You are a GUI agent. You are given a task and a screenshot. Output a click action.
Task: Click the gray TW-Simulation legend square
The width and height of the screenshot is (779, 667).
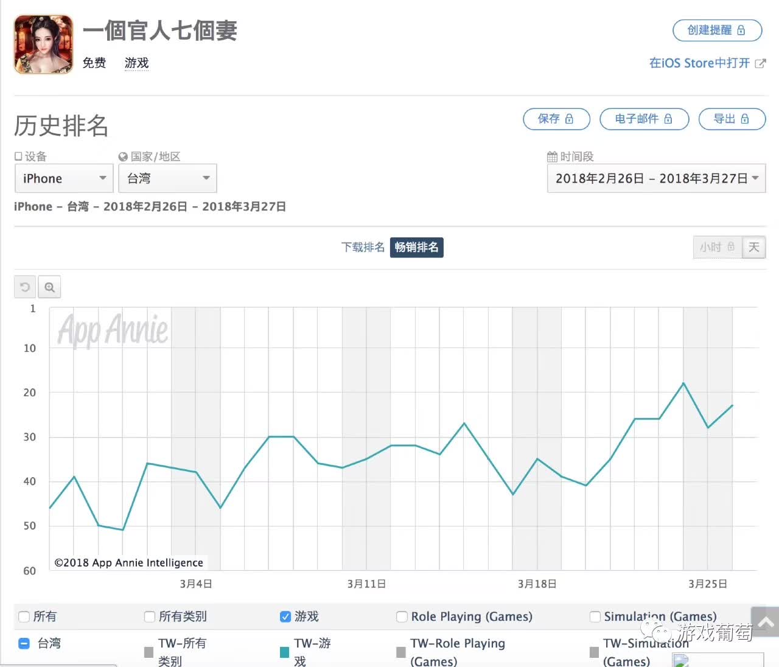coord(594,652)
